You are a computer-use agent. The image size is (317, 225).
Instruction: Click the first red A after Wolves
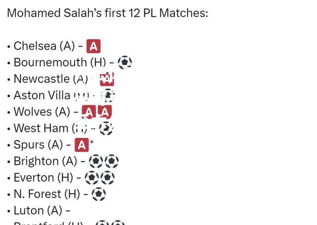89,112
